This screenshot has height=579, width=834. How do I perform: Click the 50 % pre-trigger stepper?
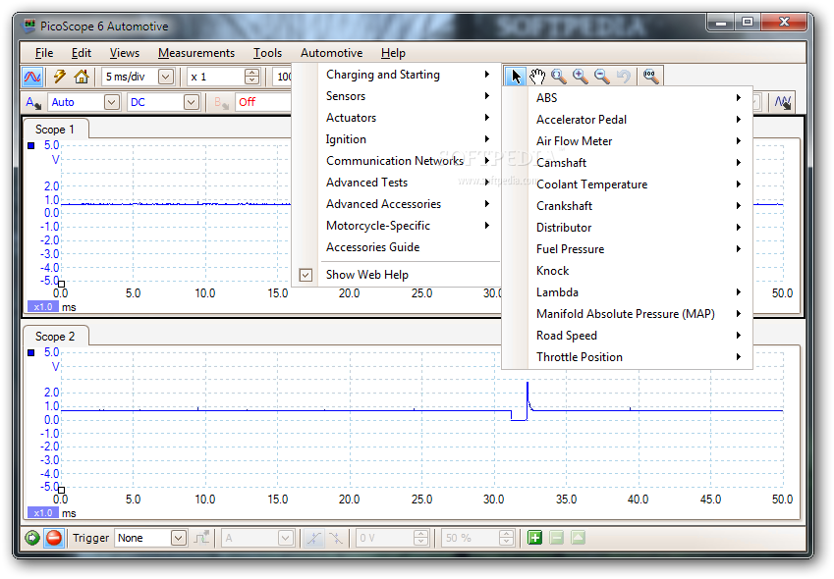click(x=506, y=538)
